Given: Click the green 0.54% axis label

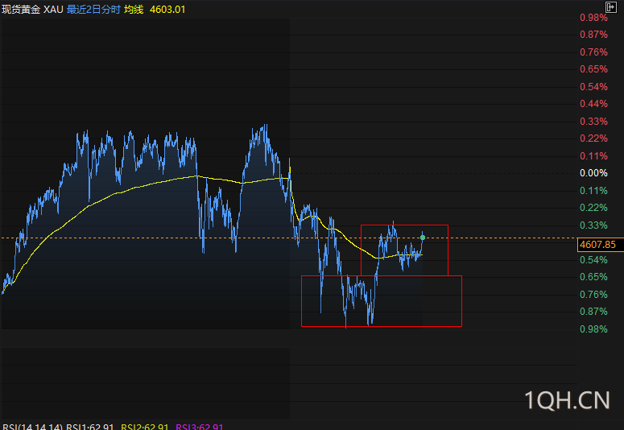Looking at the screenshot, I should pos(593,260).
